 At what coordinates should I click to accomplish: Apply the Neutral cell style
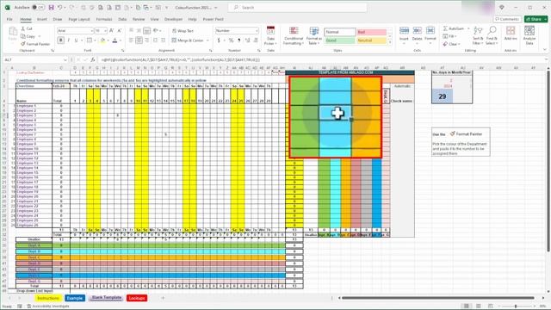pyautogui.click(x=371, y=40)
